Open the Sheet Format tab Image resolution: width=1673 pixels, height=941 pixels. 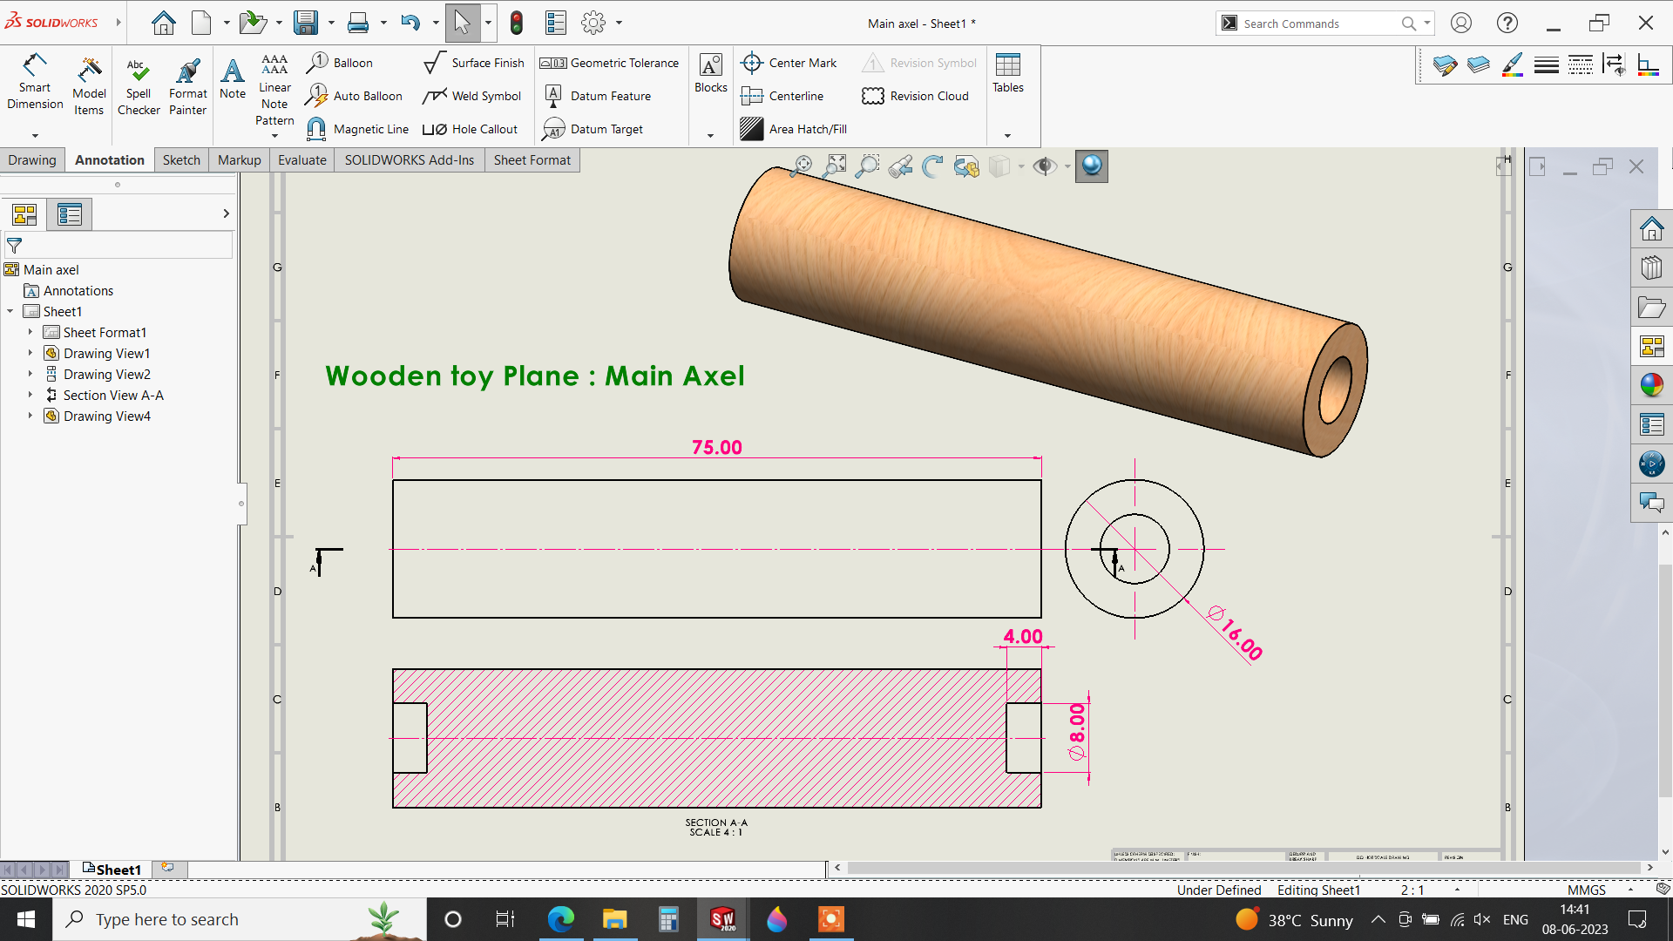[x=532, y=160]
